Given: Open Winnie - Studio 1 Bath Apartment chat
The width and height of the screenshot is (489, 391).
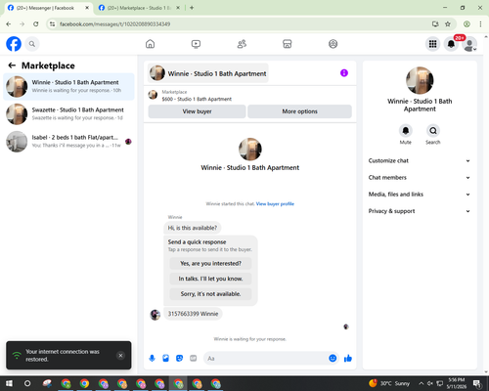Looking at the screenshot, I should pyautogui.click(x=68, y=86).
